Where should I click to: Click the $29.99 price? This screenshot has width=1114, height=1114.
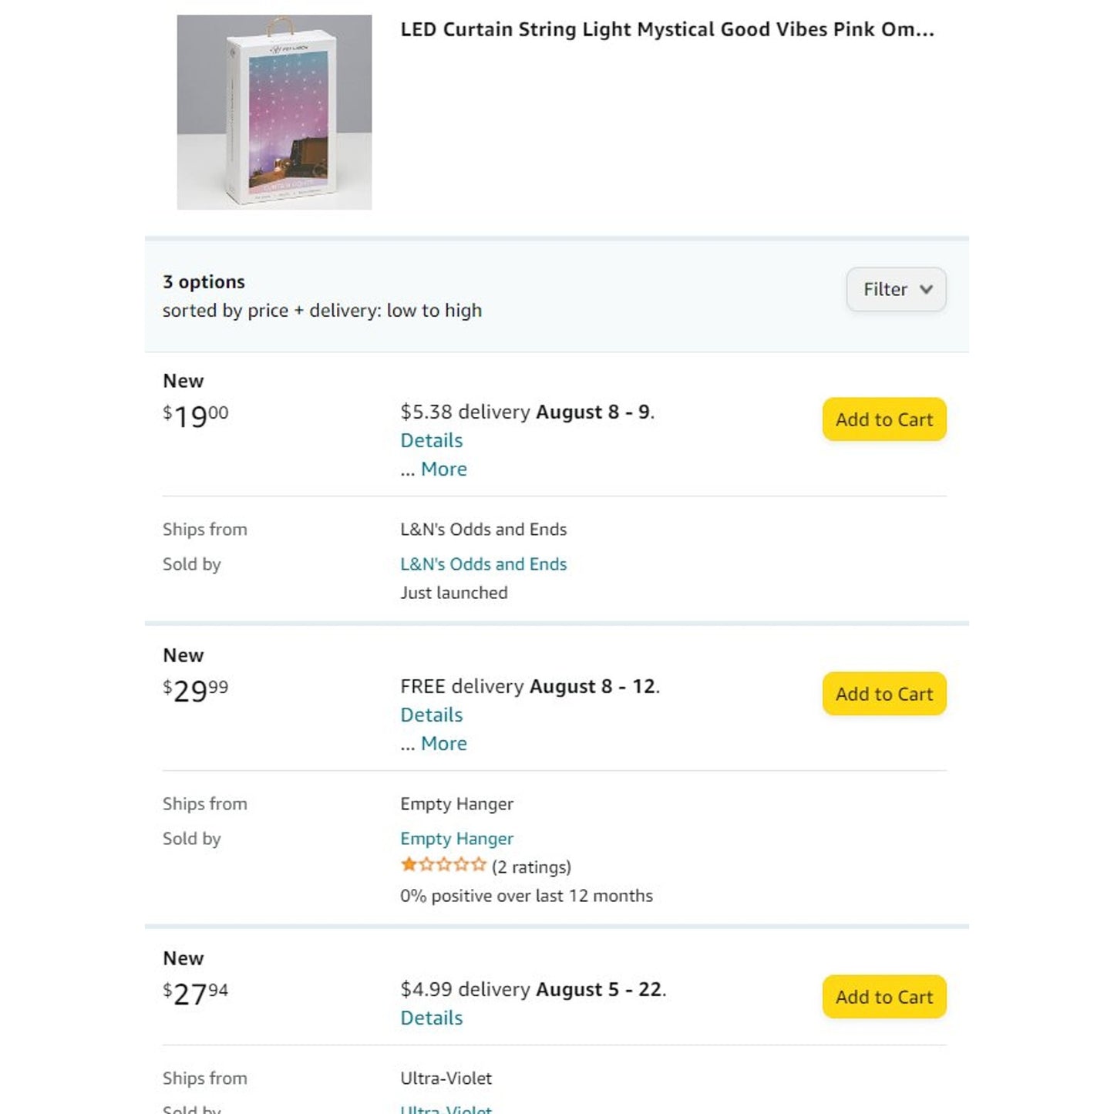(x=196, y=691)
